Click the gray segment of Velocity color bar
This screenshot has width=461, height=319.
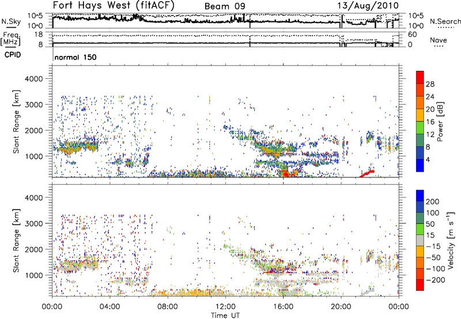[420, 240]
